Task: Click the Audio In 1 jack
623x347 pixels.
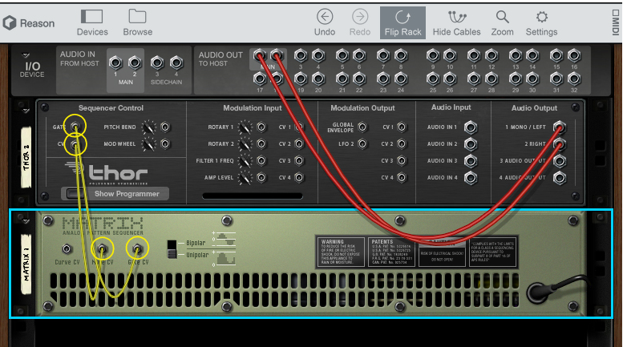Action: coord(471,127)
